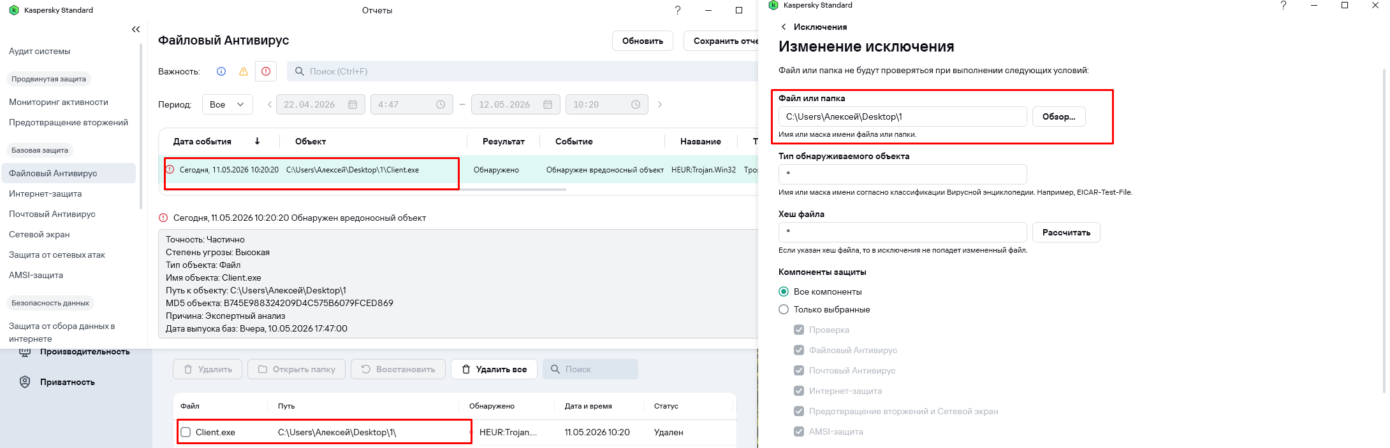Check the Client.exe quarantine row checkbox
This screenshot has height=448, width=1390.
pos(186,432)
